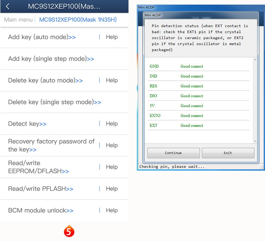Select the 5V pin row
Viewport: 265px width, 241px height.
point(199,106)
